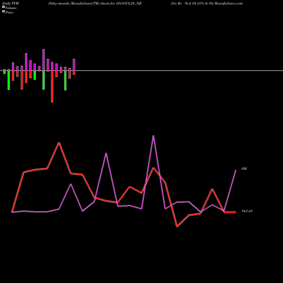
Task: Click the Price legend color swatch
Action: pyautogui.click(x=3, y=11)
